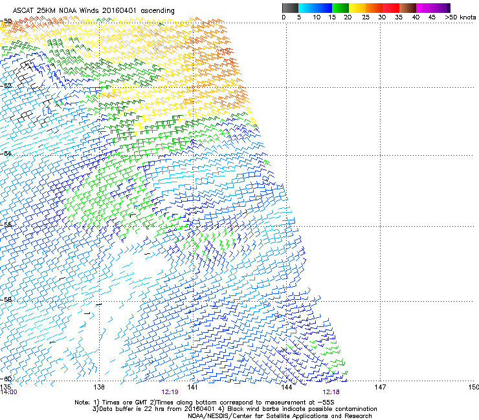The width and height of the screenshot is (479, 420).
Task: Click the -54 latitude axis label
Action: pos(6,153)
